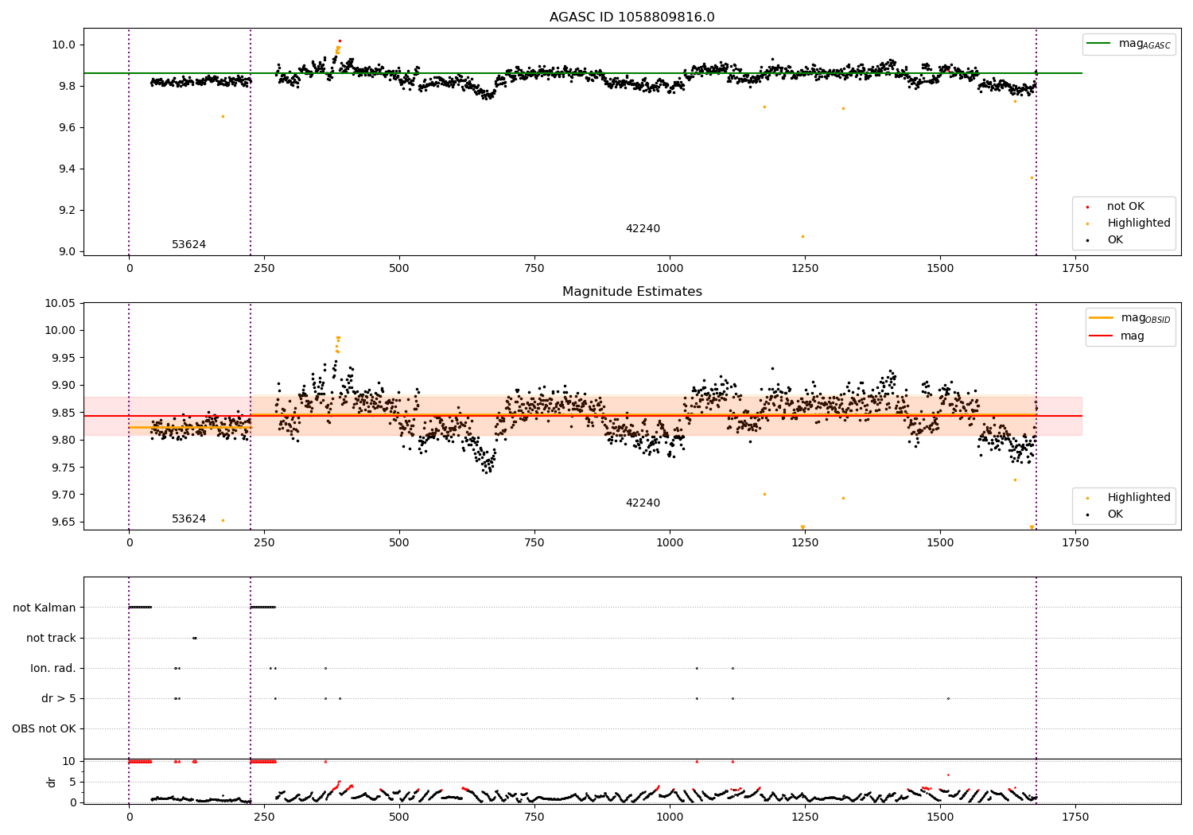The height and width of the screenshot is (835, 1193).
Task: Click the "9.70" y-tick label
Action: click(x=64, y=495)
